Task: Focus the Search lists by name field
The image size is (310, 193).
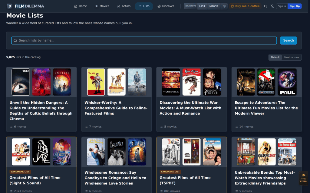Action: [144, 41]
